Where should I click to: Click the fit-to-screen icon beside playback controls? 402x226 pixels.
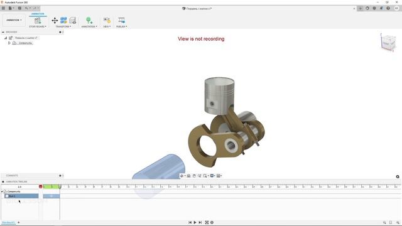(207, 222)
